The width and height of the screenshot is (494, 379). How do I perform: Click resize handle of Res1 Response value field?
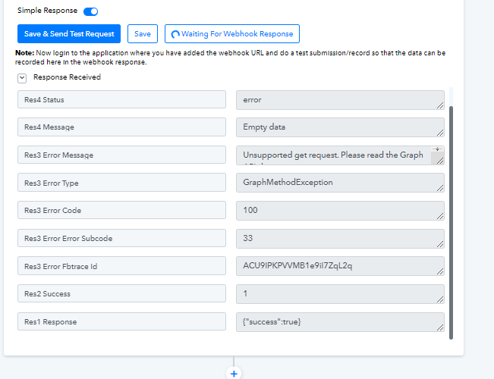coord(440,327)
